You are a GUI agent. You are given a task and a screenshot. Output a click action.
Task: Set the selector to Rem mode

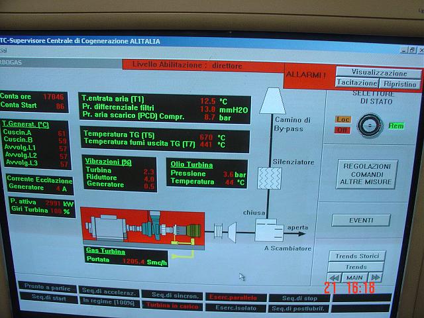pyautogui.click(x=396, y=126)
